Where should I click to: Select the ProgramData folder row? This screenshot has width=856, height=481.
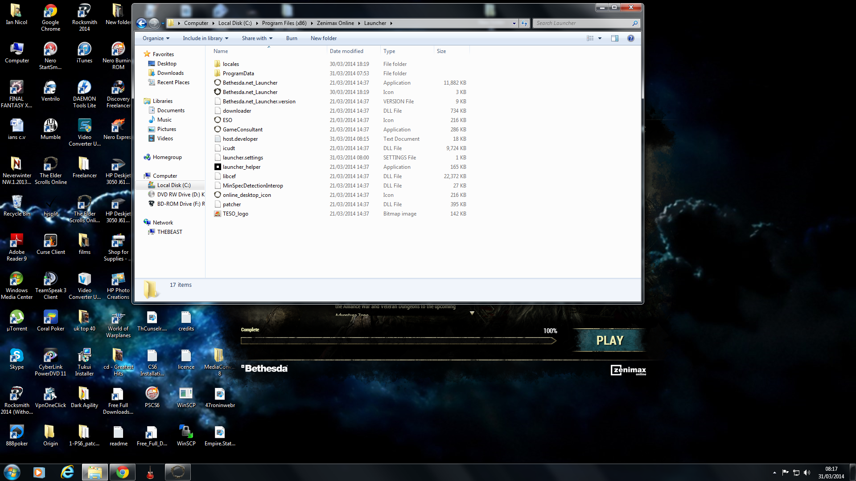click(x=238, y=73)
